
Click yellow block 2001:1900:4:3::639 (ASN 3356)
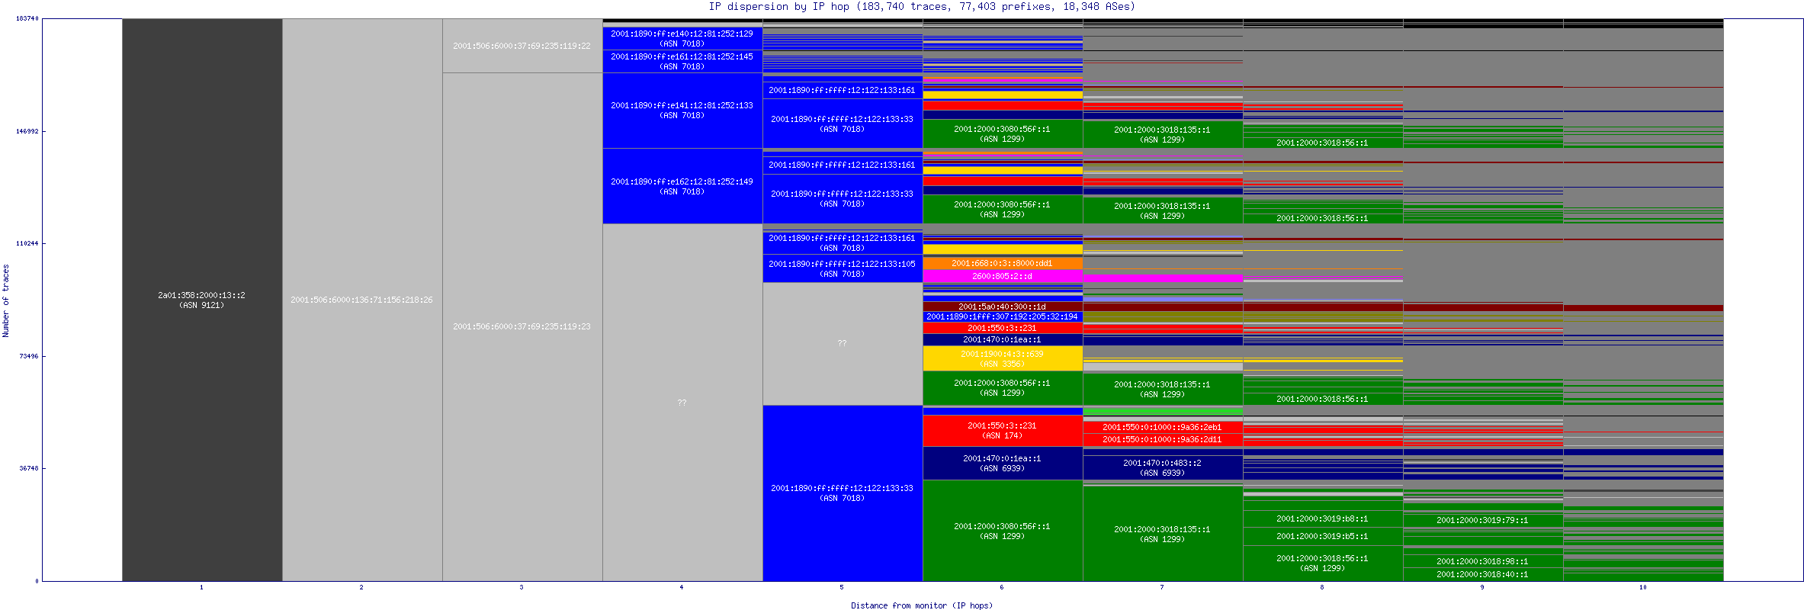point(1003,358)
